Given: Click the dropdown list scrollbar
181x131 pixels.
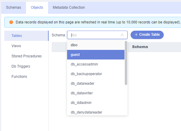Looking at the screenshot, I should pos(126,63).
